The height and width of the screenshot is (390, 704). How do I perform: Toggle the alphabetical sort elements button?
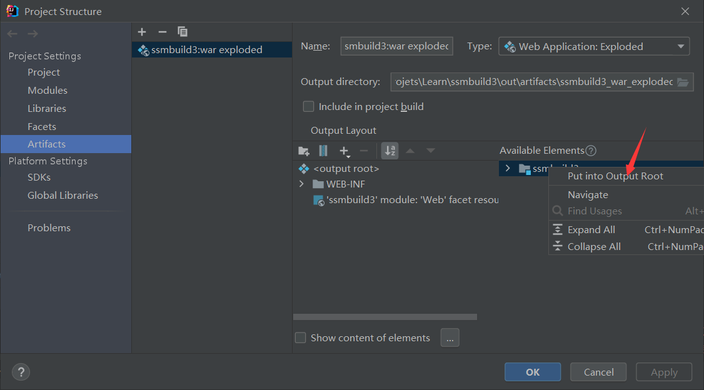coord(390,151)
